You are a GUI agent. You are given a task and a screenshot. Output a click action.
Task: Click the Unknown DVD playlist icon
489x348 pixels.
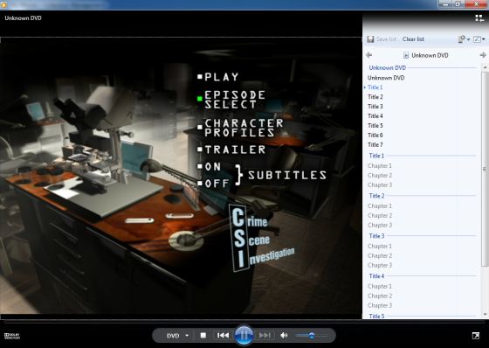[406, 55]
